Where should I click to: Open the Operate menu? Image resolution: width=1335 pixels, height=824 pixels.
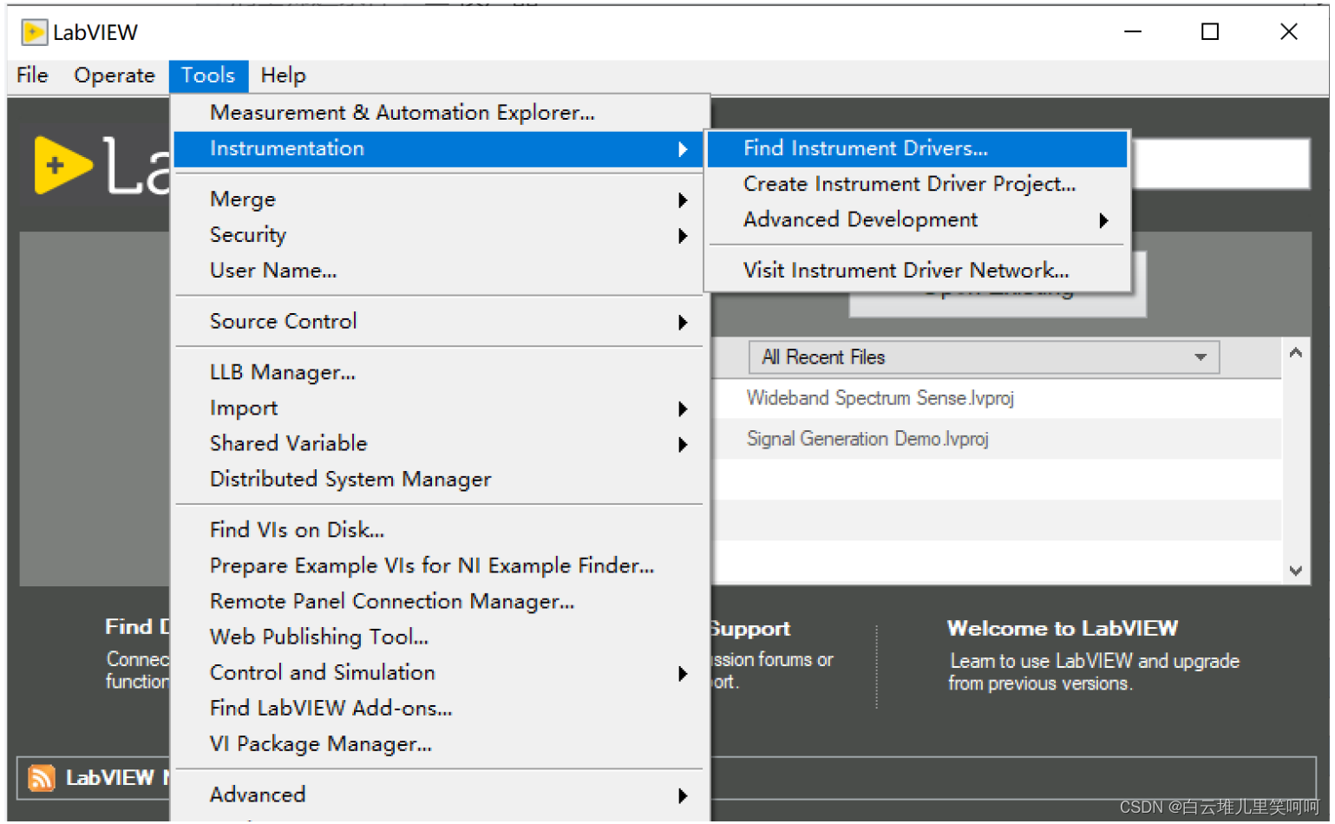[x=115, y=75]
